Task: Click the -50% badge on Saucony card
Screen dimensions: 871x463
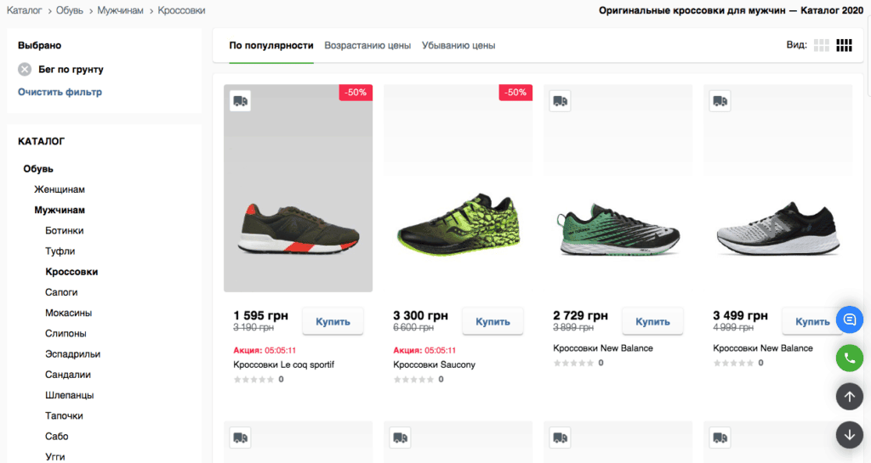Action: click(515, 93)
